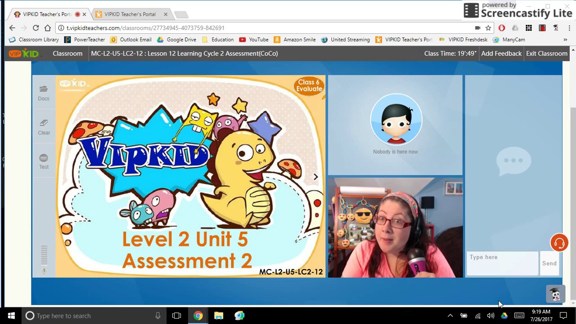Open volume control in tray
The image size is (576, 324).
click(x=490, y=315)
